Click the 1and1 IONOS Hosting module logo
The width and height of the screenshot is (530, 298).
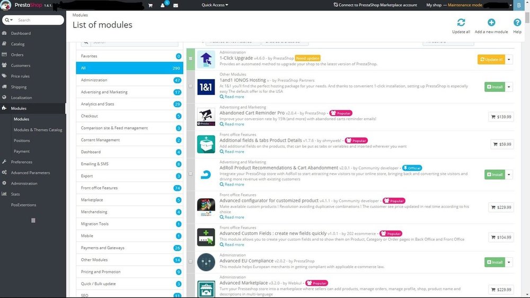(x=206, y=87)
